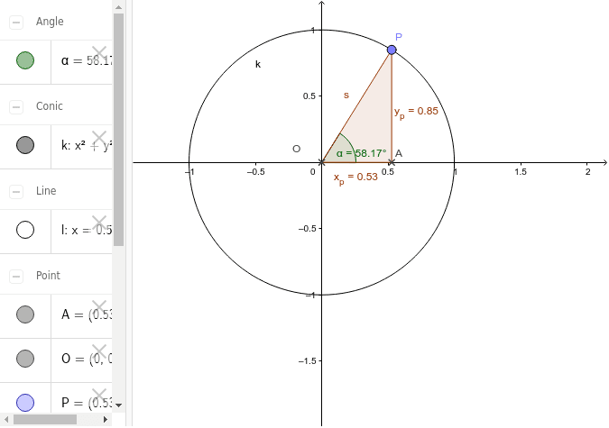Click the vertical scrollbar thumb
The width and height of the screenshot is (609, 428).
pyautogui.click(x=119, y=130)
